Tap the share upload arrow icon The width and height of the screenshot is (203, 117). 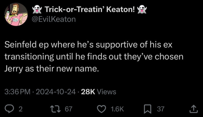click(x=193, y=109)
